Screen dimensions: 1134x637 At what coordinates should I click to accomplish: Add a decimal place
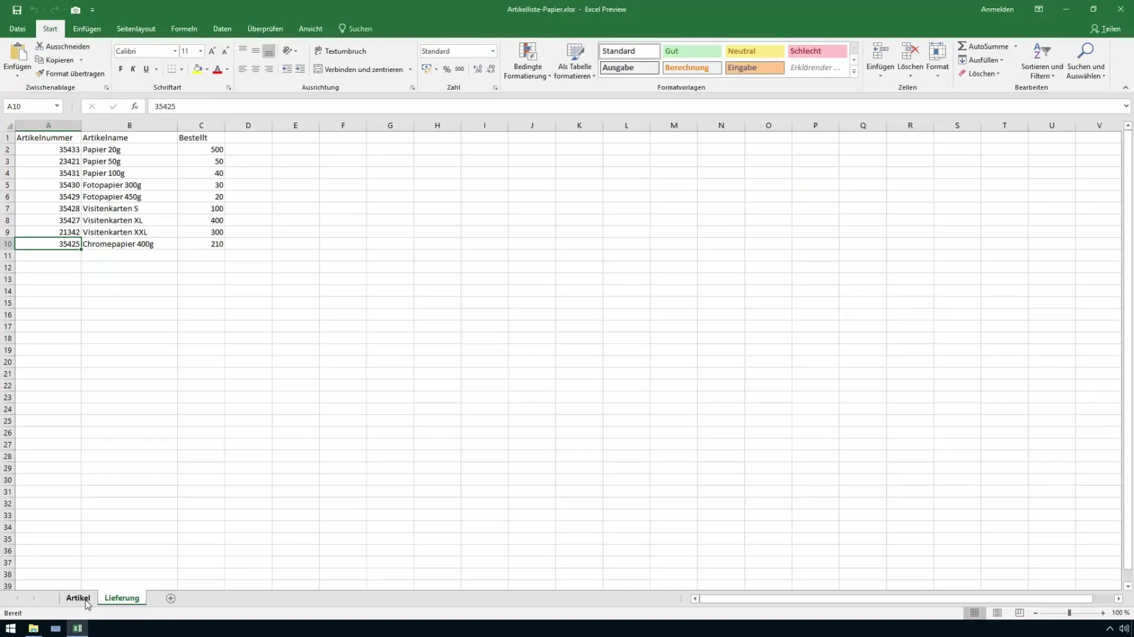pos(477,69)
